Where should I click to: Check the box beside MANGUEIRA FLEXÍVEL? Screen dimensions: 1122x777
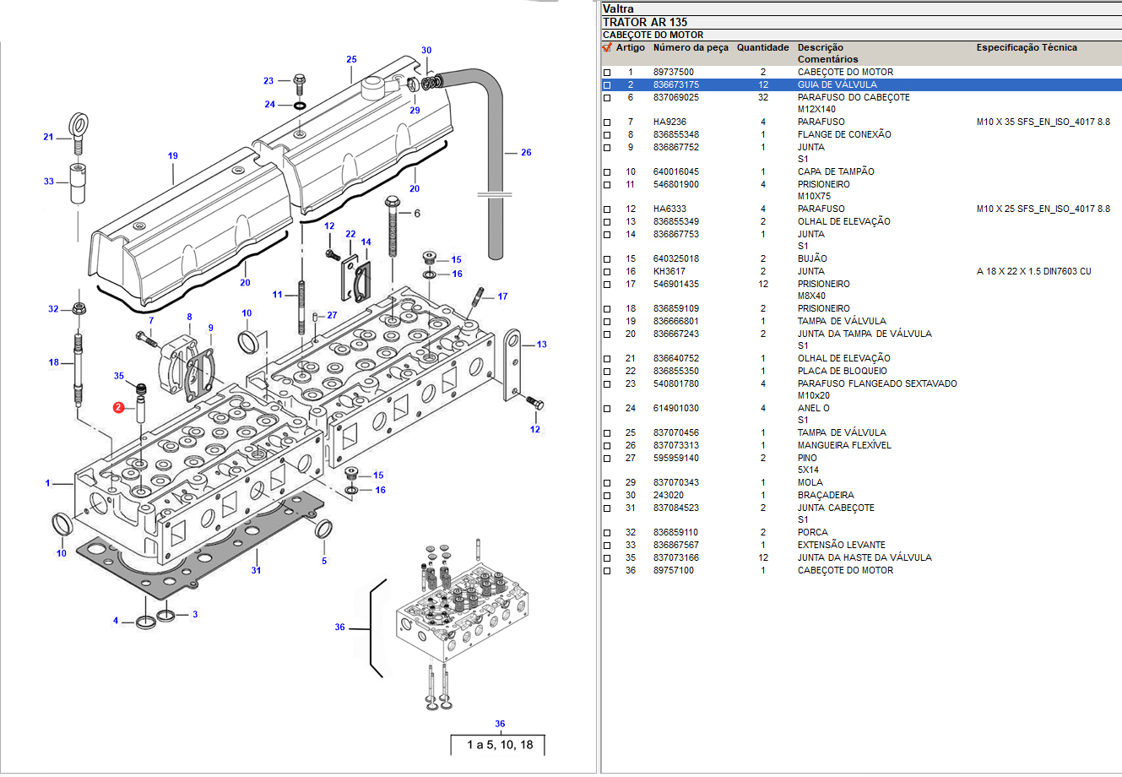pos(607,446)
